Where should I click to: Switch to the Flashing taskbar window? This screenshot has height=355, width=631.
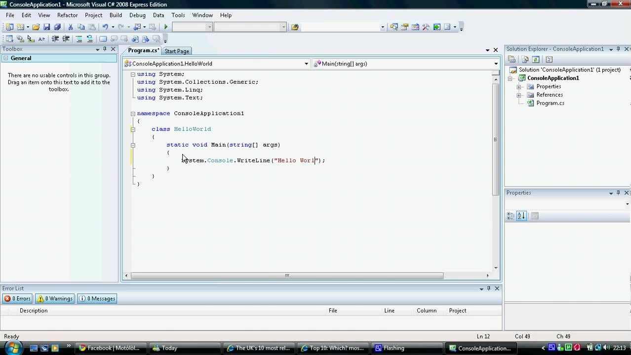click(x=406, y=348)
